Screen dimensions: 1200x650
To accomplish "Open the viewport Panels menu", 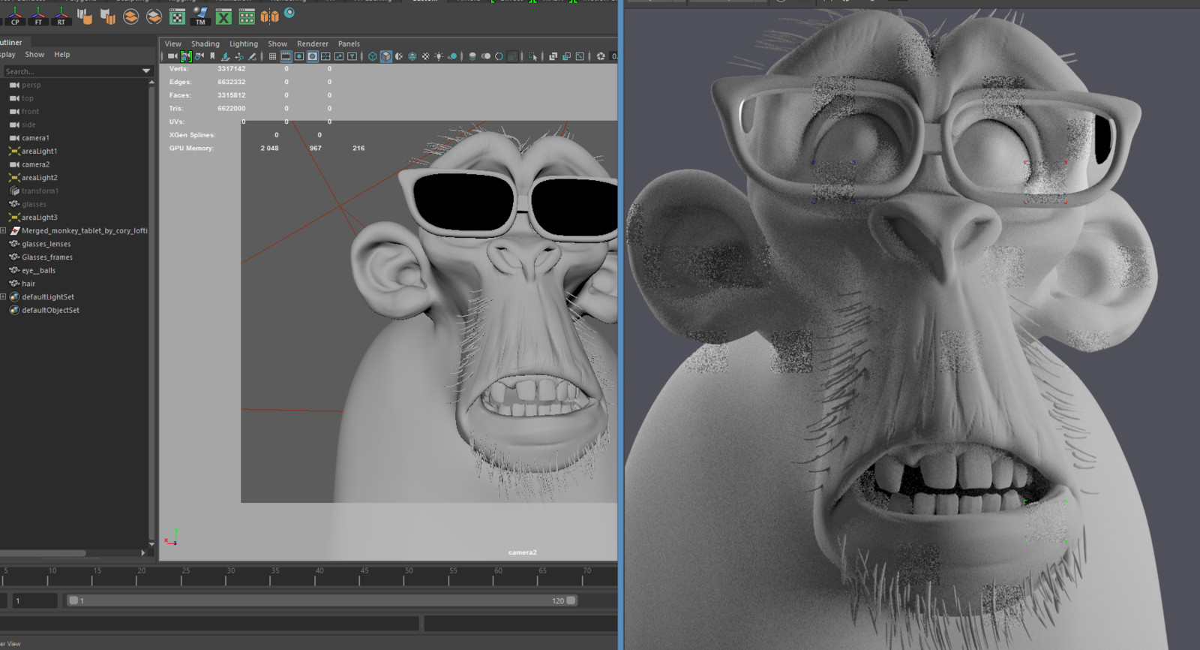I will pos(349,44).
